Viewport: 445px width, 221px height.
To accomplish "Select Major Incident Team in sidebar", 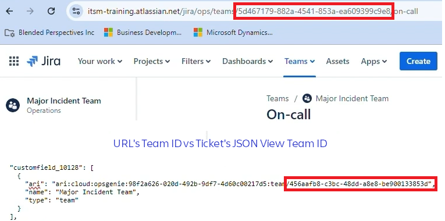I will coord(64,101).
